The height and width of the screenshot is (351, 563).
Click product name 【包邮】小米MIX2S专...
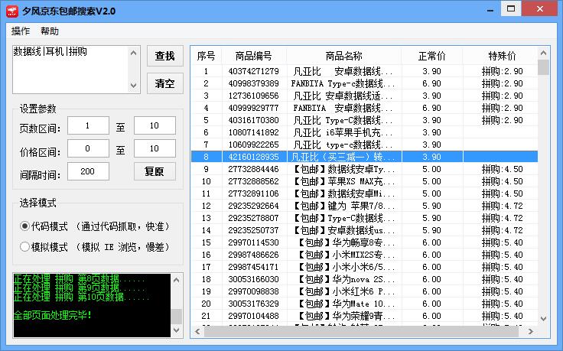click(x=347, y=255)
